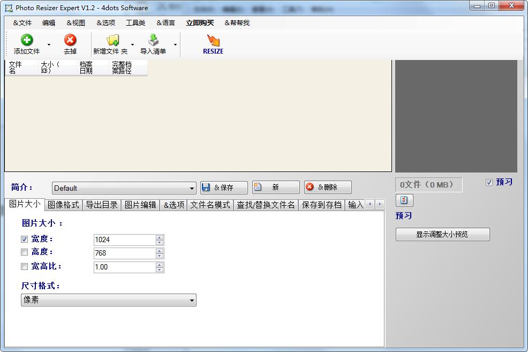528x352 pixels.
Task: Click the height field showing 768
Action: click(x=125, y=253)
